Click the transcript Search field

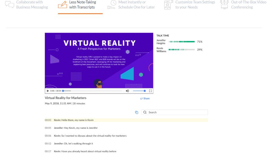pyautogui.click(x=175, y=112)
